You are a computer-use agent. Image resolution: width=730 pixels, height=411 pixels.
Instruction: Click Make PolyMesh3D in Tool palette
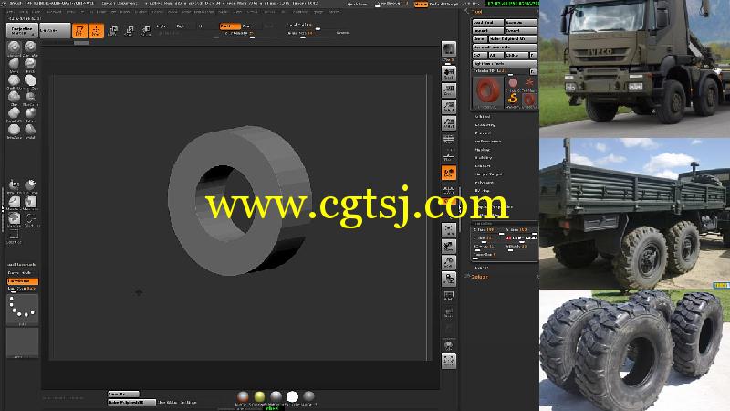coord(513,39)
